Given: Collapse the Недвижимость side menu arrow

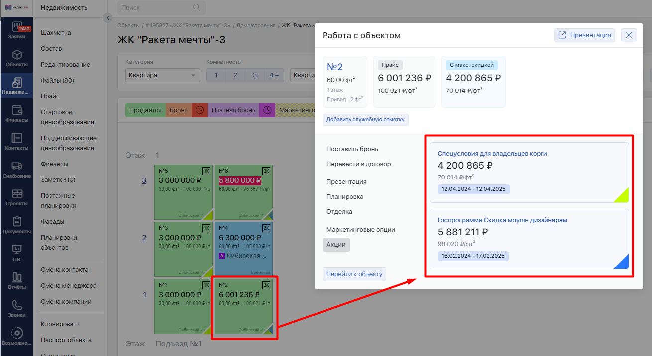Looking at the screenshot, I should pyautogui.click(x=108, y=18).
